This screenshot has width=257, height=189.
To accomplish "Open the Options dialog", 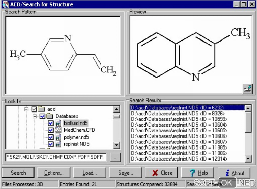I will click(54, 173).
